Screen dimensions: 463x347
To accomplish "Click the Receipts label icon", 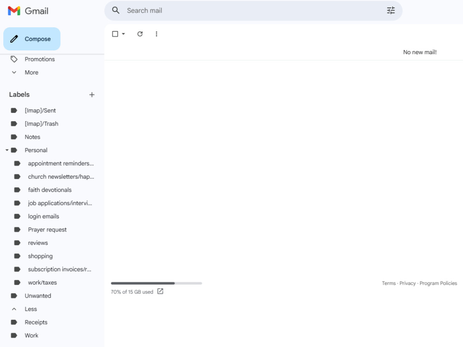I will click(14, 322).
